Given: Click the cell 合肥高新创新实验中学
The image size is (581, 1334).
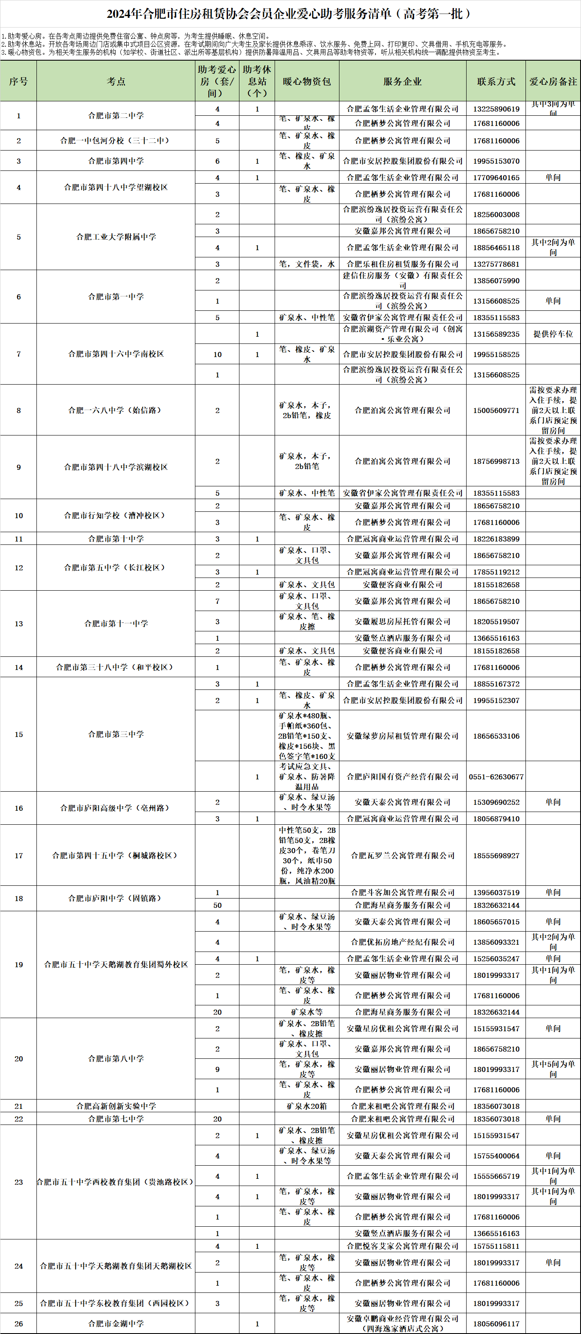Looking at the screenshot, I should pos(116,1106).
